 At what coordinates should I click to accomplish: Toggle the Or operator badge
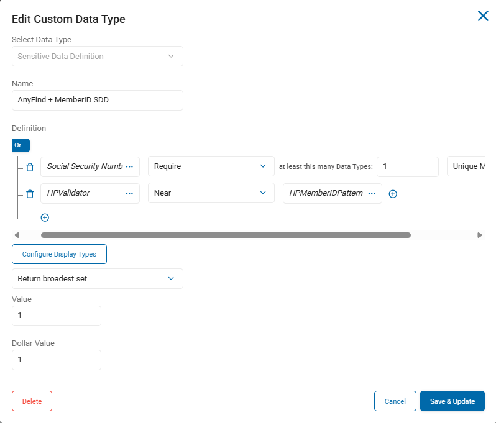tap(18, 145)
